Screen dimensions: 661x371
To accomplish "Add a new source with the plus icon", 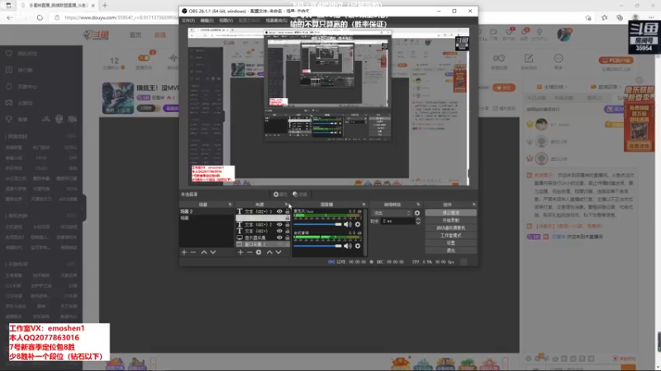I will 240,252.
